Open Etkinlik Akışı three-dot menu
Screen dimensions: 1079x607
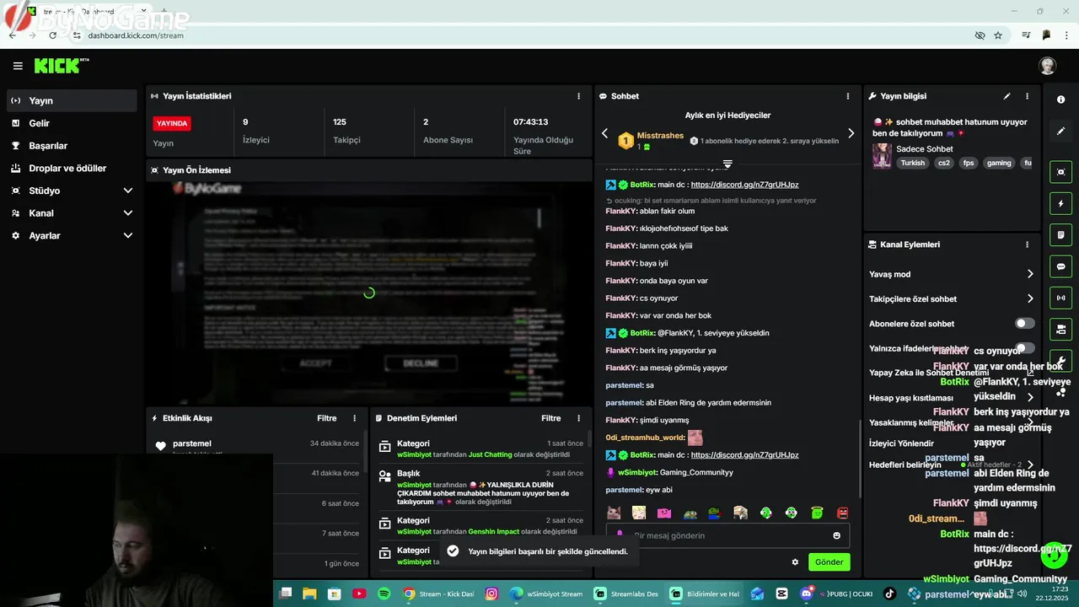pos(354,418)
